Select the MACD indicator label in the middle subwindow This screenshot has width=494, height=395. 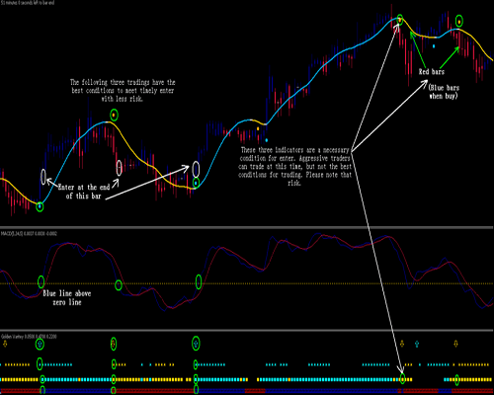[x=29, y=234]
